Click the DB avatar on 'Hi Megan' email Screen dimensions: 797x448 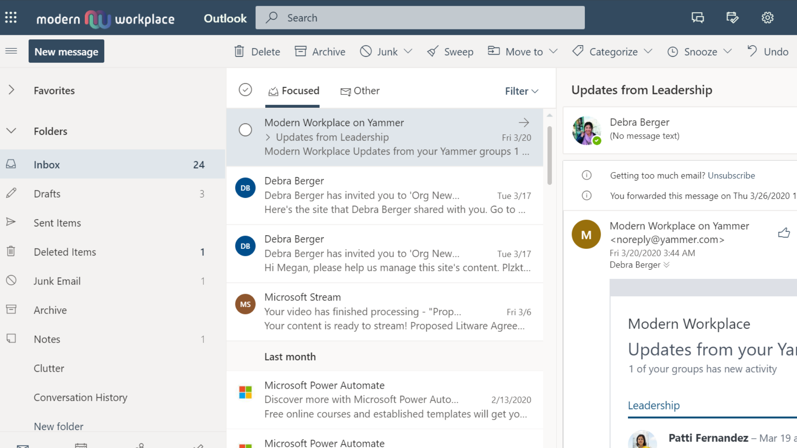point(245,246)
